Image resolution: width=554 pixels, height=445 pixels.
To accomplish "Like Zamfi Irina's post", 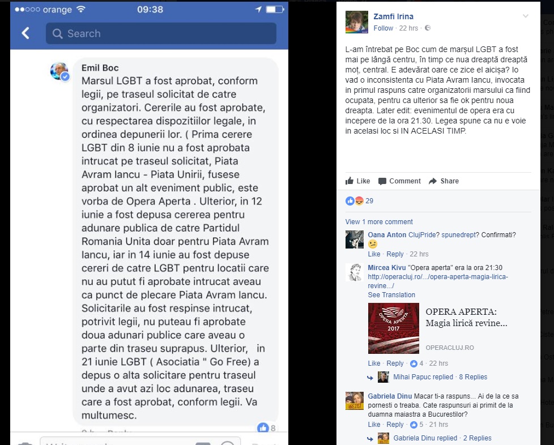I will tap(358, 181).
